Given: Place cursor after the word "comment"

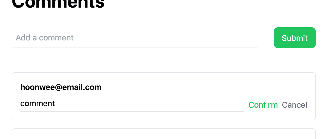Looking at the screenshot, I should tap(55, 104).
